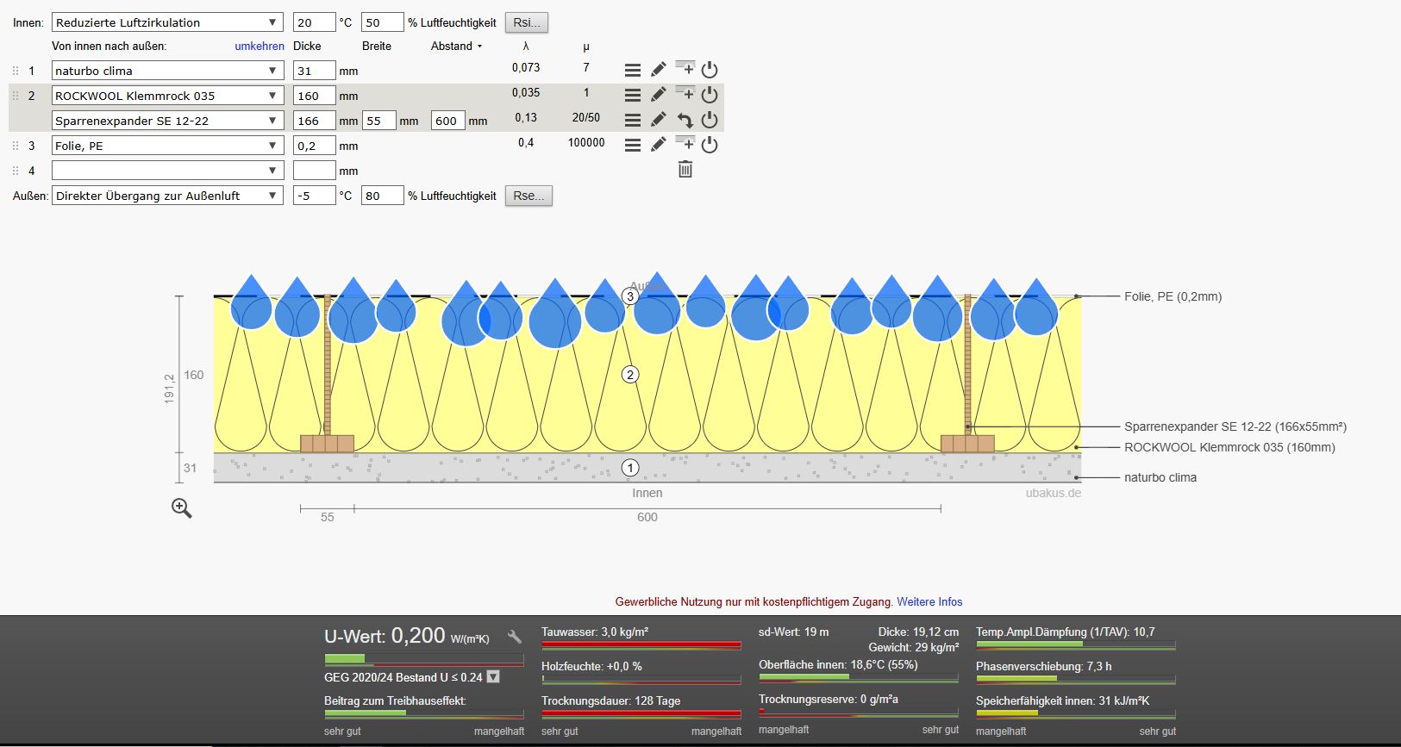The image size is (1401, 747).
Task: Click undo arrow on Sparrenexpander row
Action: (x=685, y=121)
